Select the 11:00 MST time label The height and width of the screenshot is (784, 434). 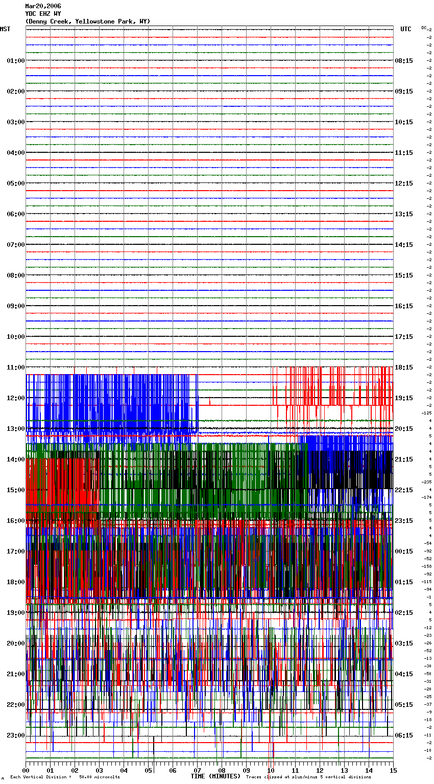(16, 367)
